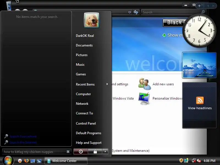Viewport: 220px width, 165px height.
Task: Open the Welcome Center address dropdown arrow
Action: (x=130, y=12)
